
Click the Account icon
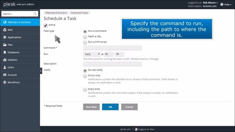coord(5,75)
